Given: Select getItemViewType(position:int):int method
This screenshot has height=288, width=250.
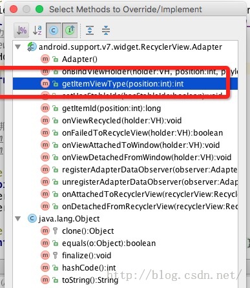Looking at the screenshot, I should [x=125, y=83].
